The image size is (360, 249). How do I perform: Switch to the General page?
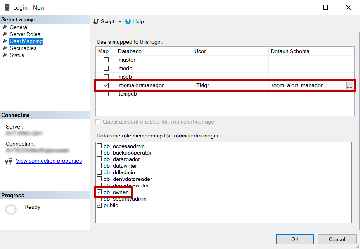(19, 27)
